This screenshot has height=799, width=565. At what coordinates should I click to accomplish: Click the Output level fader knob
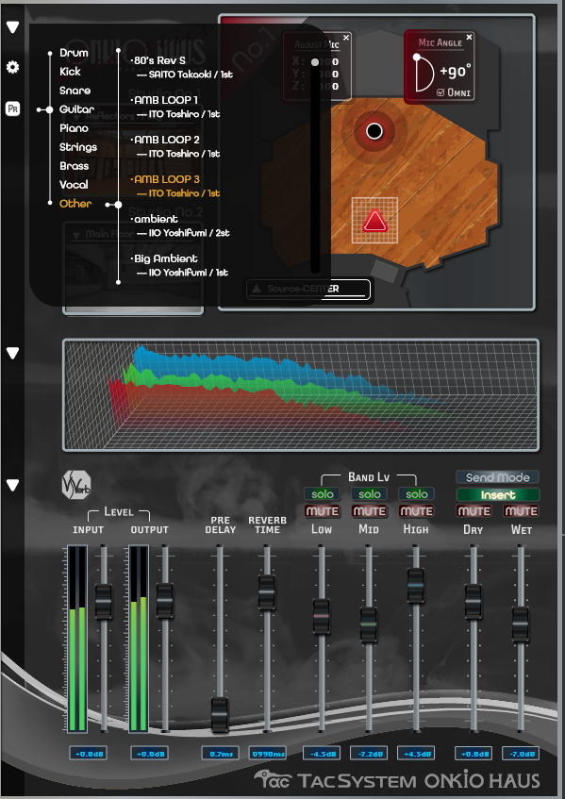click(164, 601)
